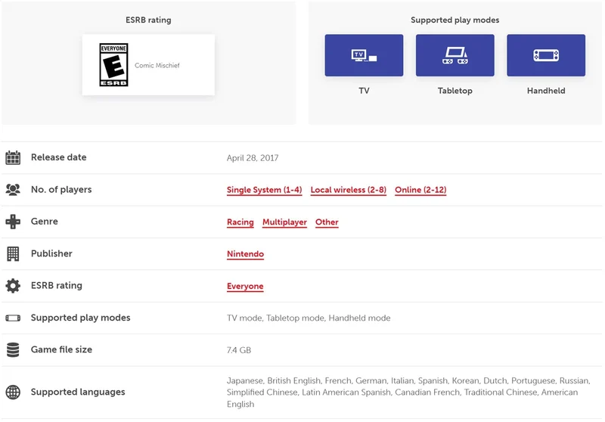The image size is (605, 422).
Task: Click the Comic Mischief descriptor text
Action: 157,65
